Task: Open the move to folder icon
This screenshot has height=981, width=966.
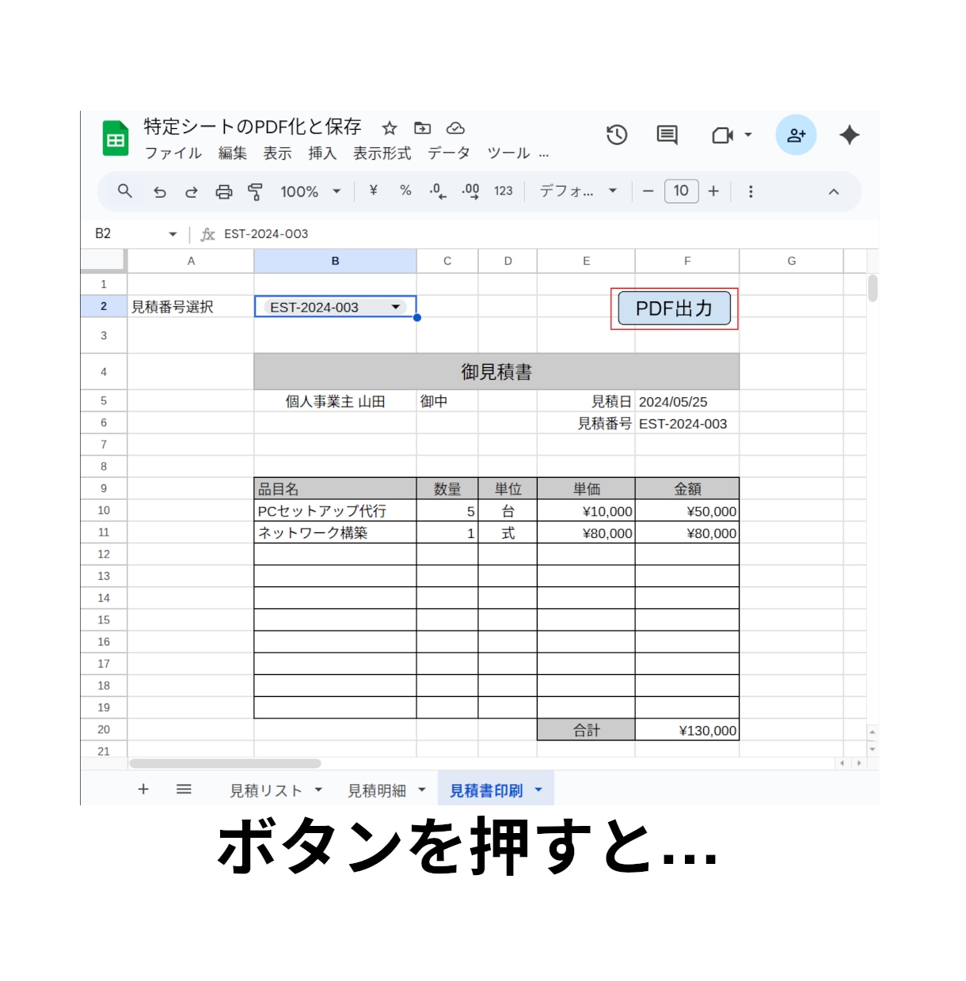Action: [x=423, y=128]
